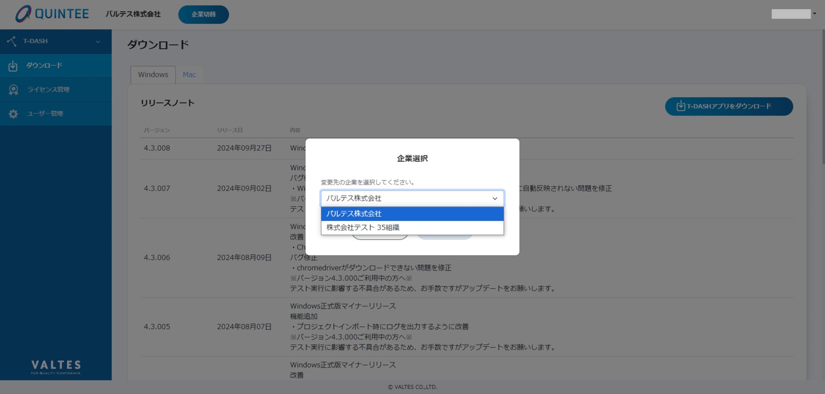Image resolution: width=825 pixels, height=394 pixels.
Task: Switch to the Mac tab
Action: click(189, 75)
